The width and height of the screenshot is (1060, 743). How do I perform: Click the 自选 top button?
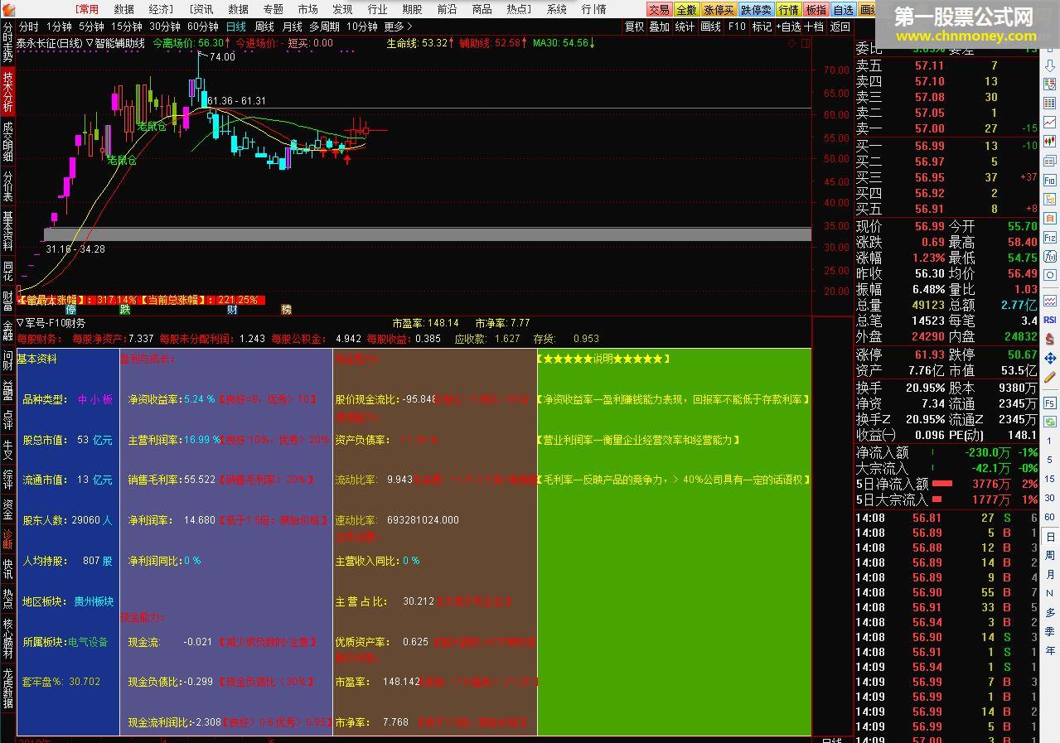coord(843,10)
